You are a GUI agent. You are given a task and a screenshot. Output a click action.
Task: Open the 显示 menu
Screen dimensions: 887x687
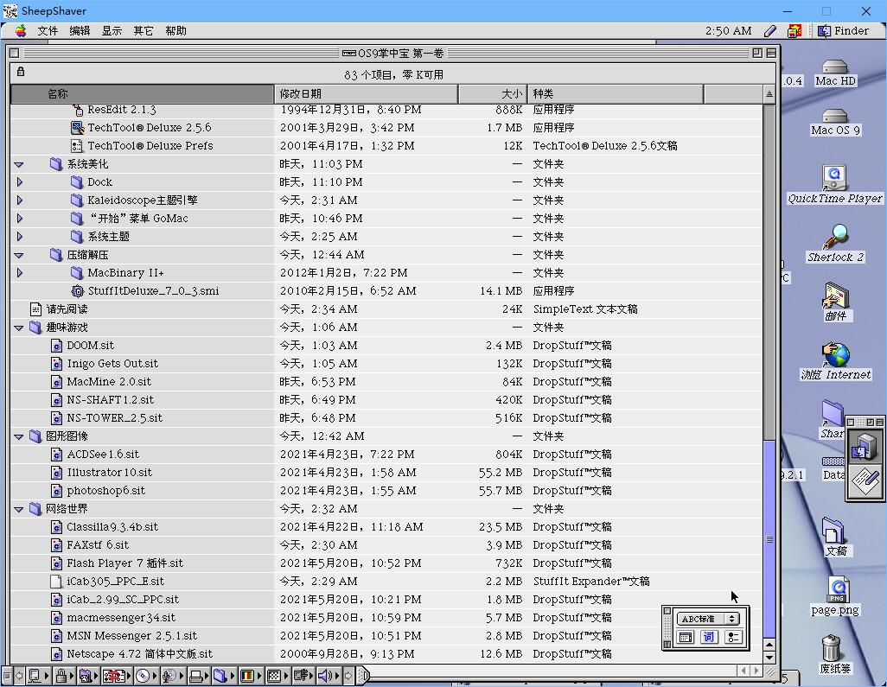[112, 30]
